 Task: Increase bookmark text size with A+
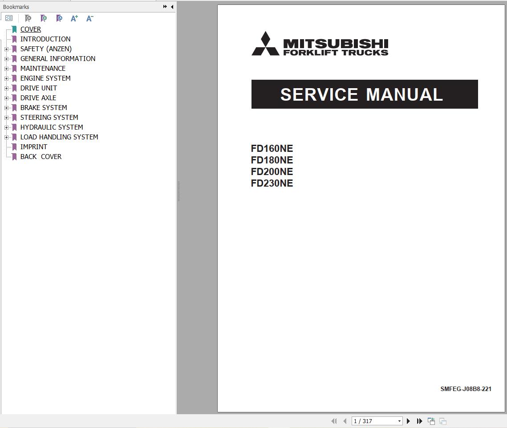pyautogui.click(x=74, y=18)
